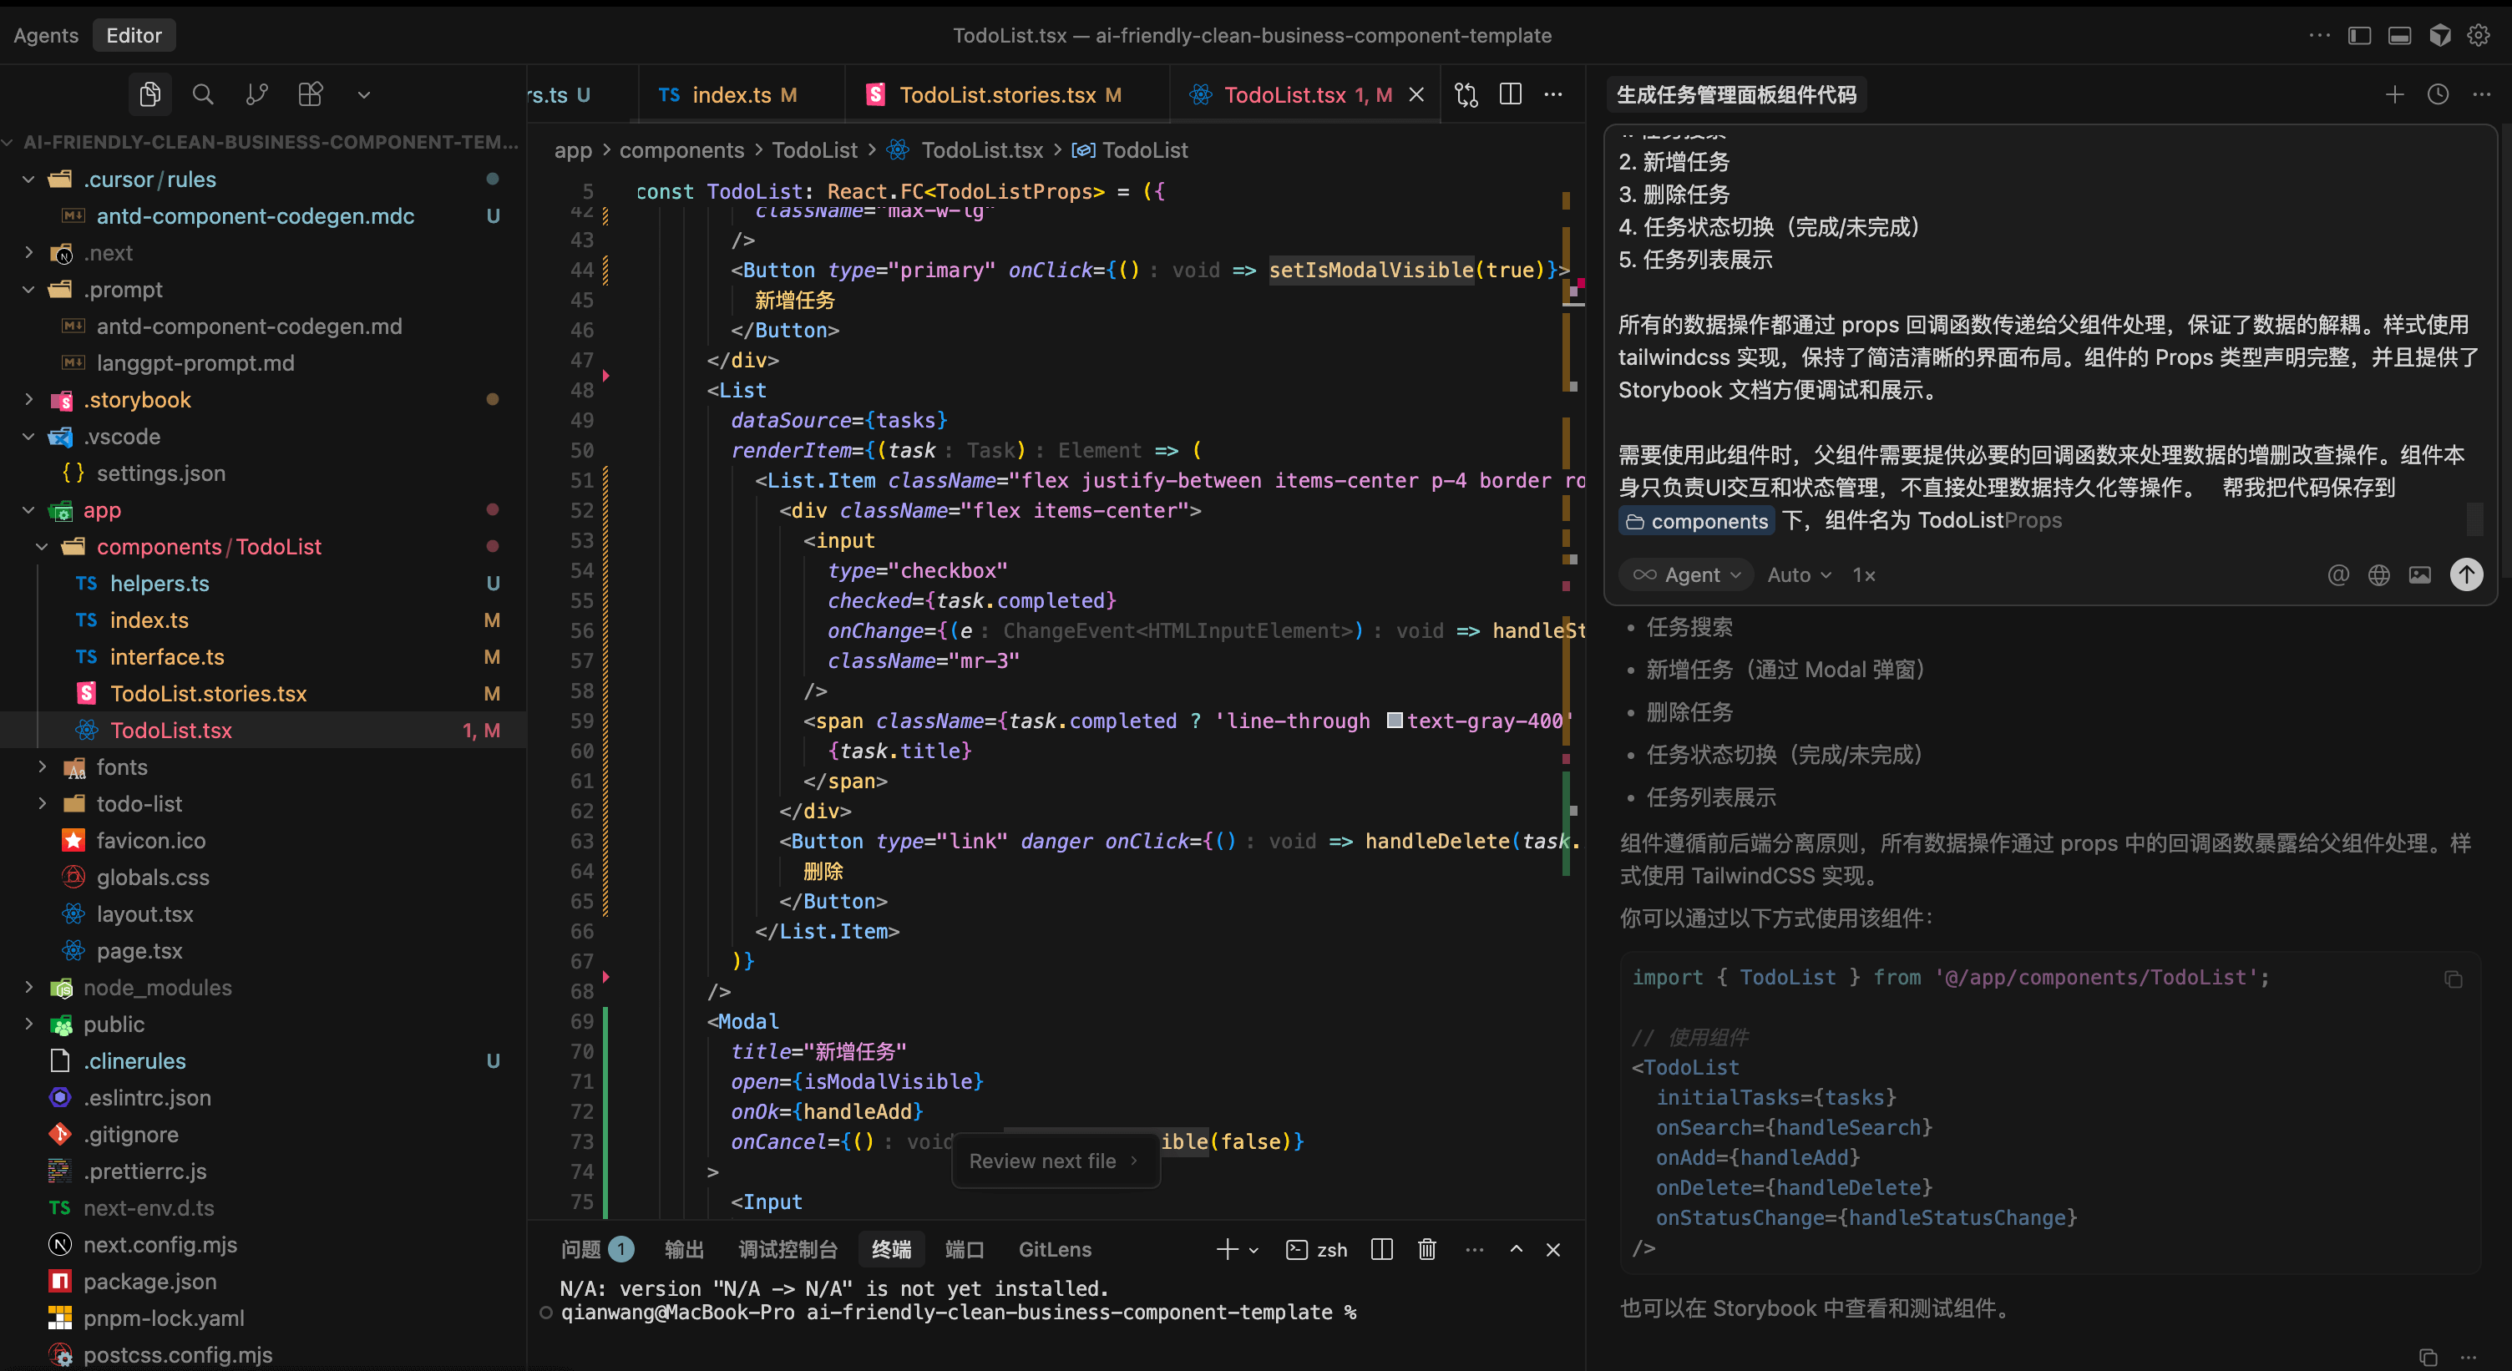Open chat history clock icon
The image size is (2512, 1371).
2438,94
